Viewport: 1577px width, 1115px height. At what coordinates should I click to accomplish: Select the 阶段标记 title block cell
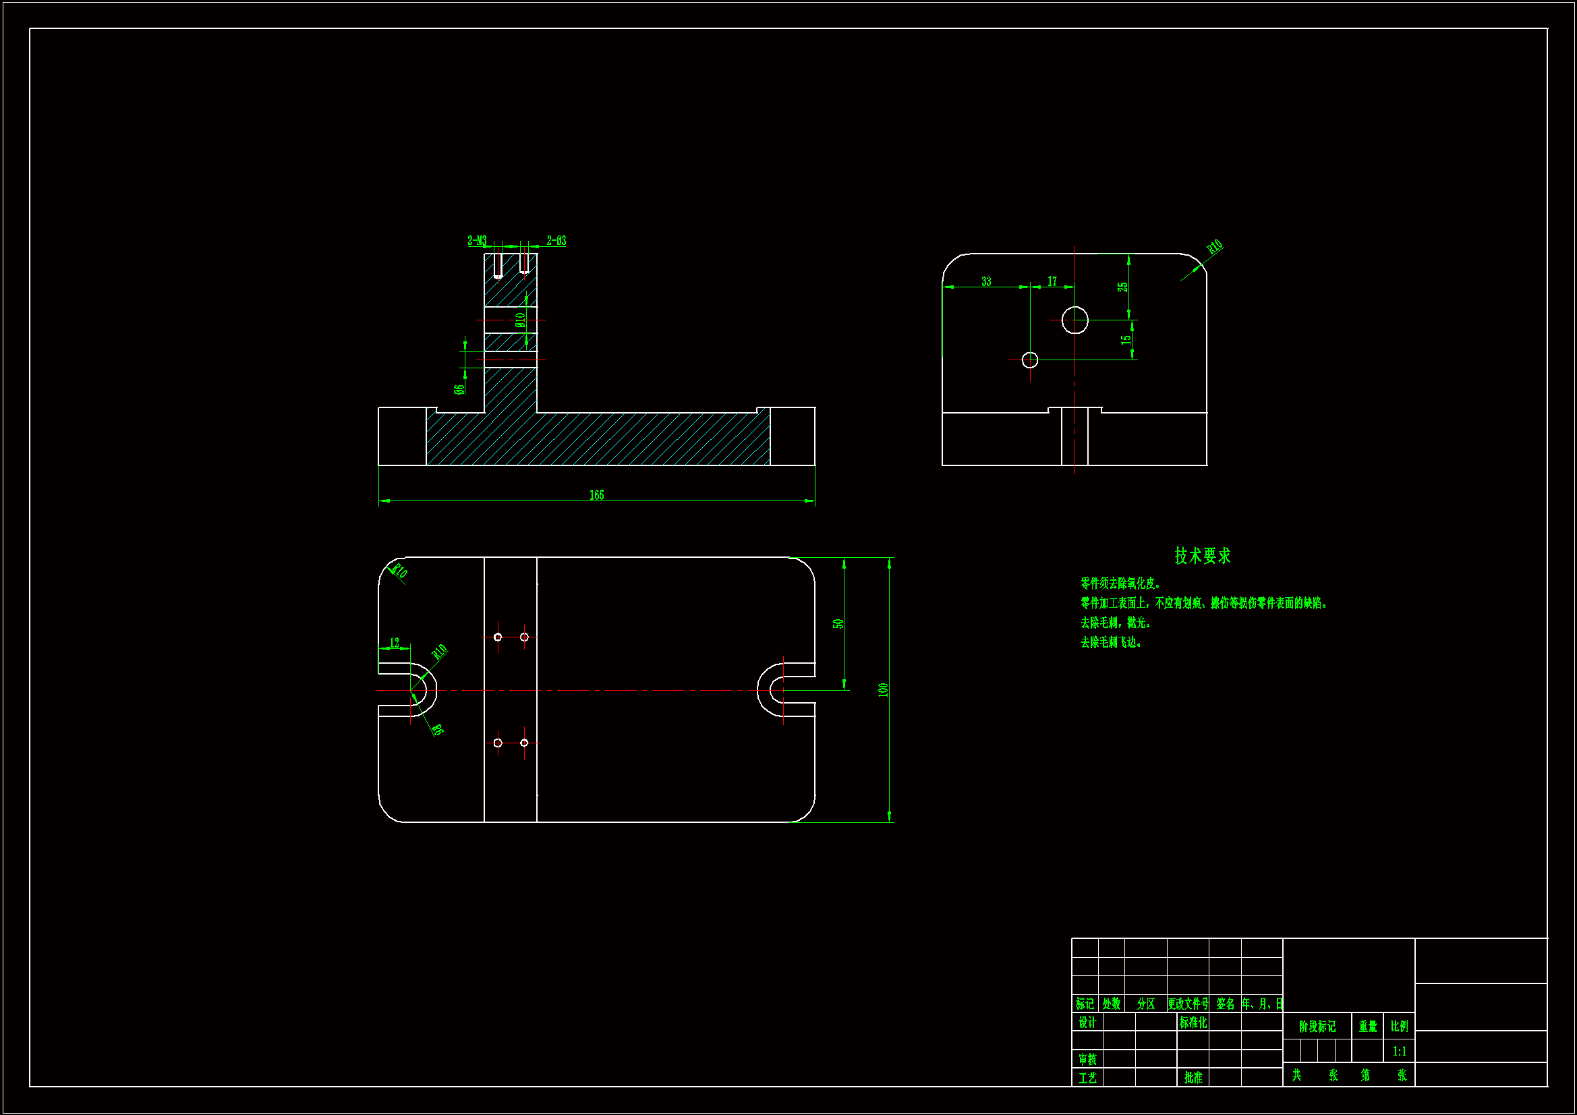1317,1027
